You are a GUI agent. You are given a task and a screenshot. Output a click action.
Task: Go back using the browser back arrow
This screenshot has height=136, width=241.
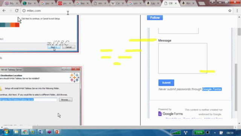click(4, 11)
